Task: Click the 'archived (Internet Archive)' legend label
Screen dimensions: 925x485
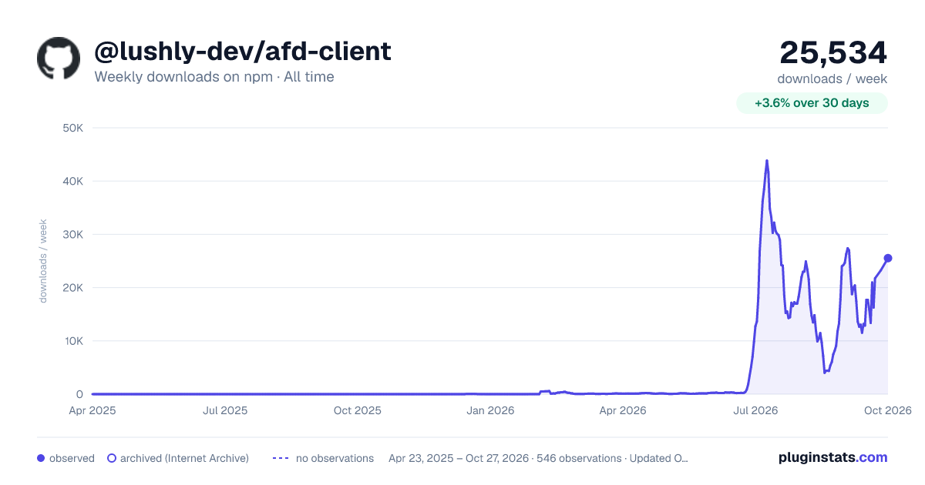Action: [x=184, y=458]
